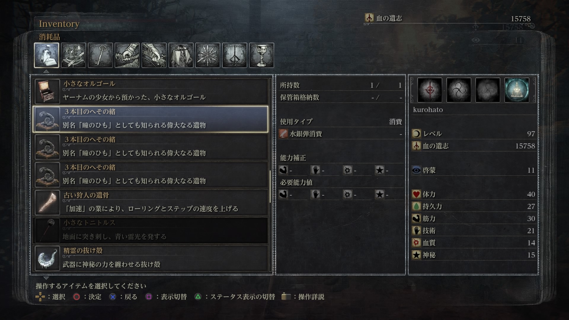Screen dimensions: 569x320
Task: Select the consumables category icon
Action: click(x=47, y=55)
